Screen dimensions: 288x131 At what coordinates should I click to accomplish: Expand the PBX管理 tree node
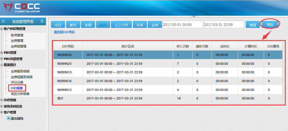pos(2,53)
